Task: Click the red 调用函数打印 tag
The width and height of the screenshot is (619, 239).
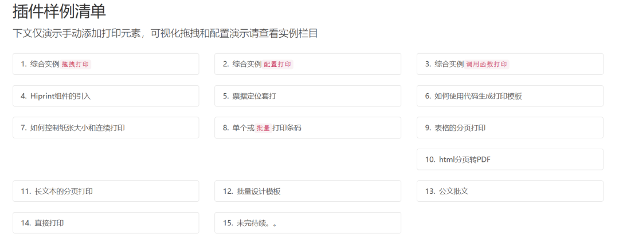Action: tap(487, 65)
